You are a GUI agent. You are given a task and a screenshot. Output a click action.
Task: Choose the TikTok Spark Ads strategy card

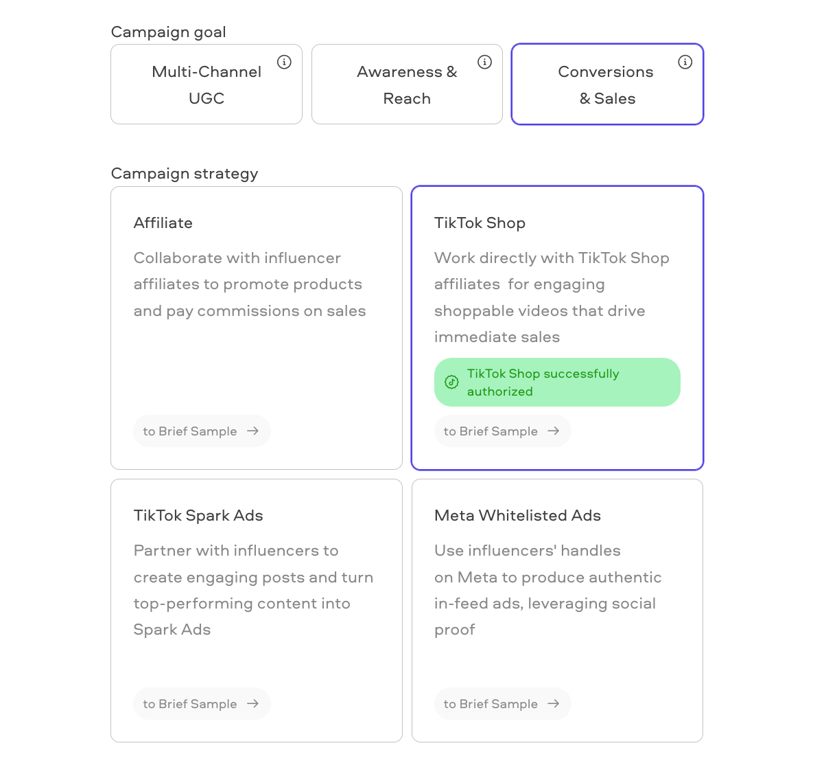tap(257, 611)
